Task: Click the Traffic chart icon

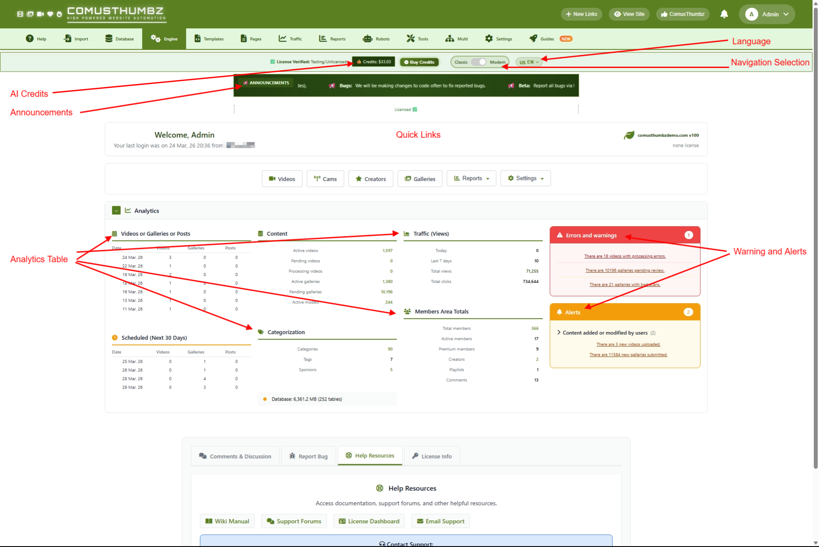Action: point(282,39)
